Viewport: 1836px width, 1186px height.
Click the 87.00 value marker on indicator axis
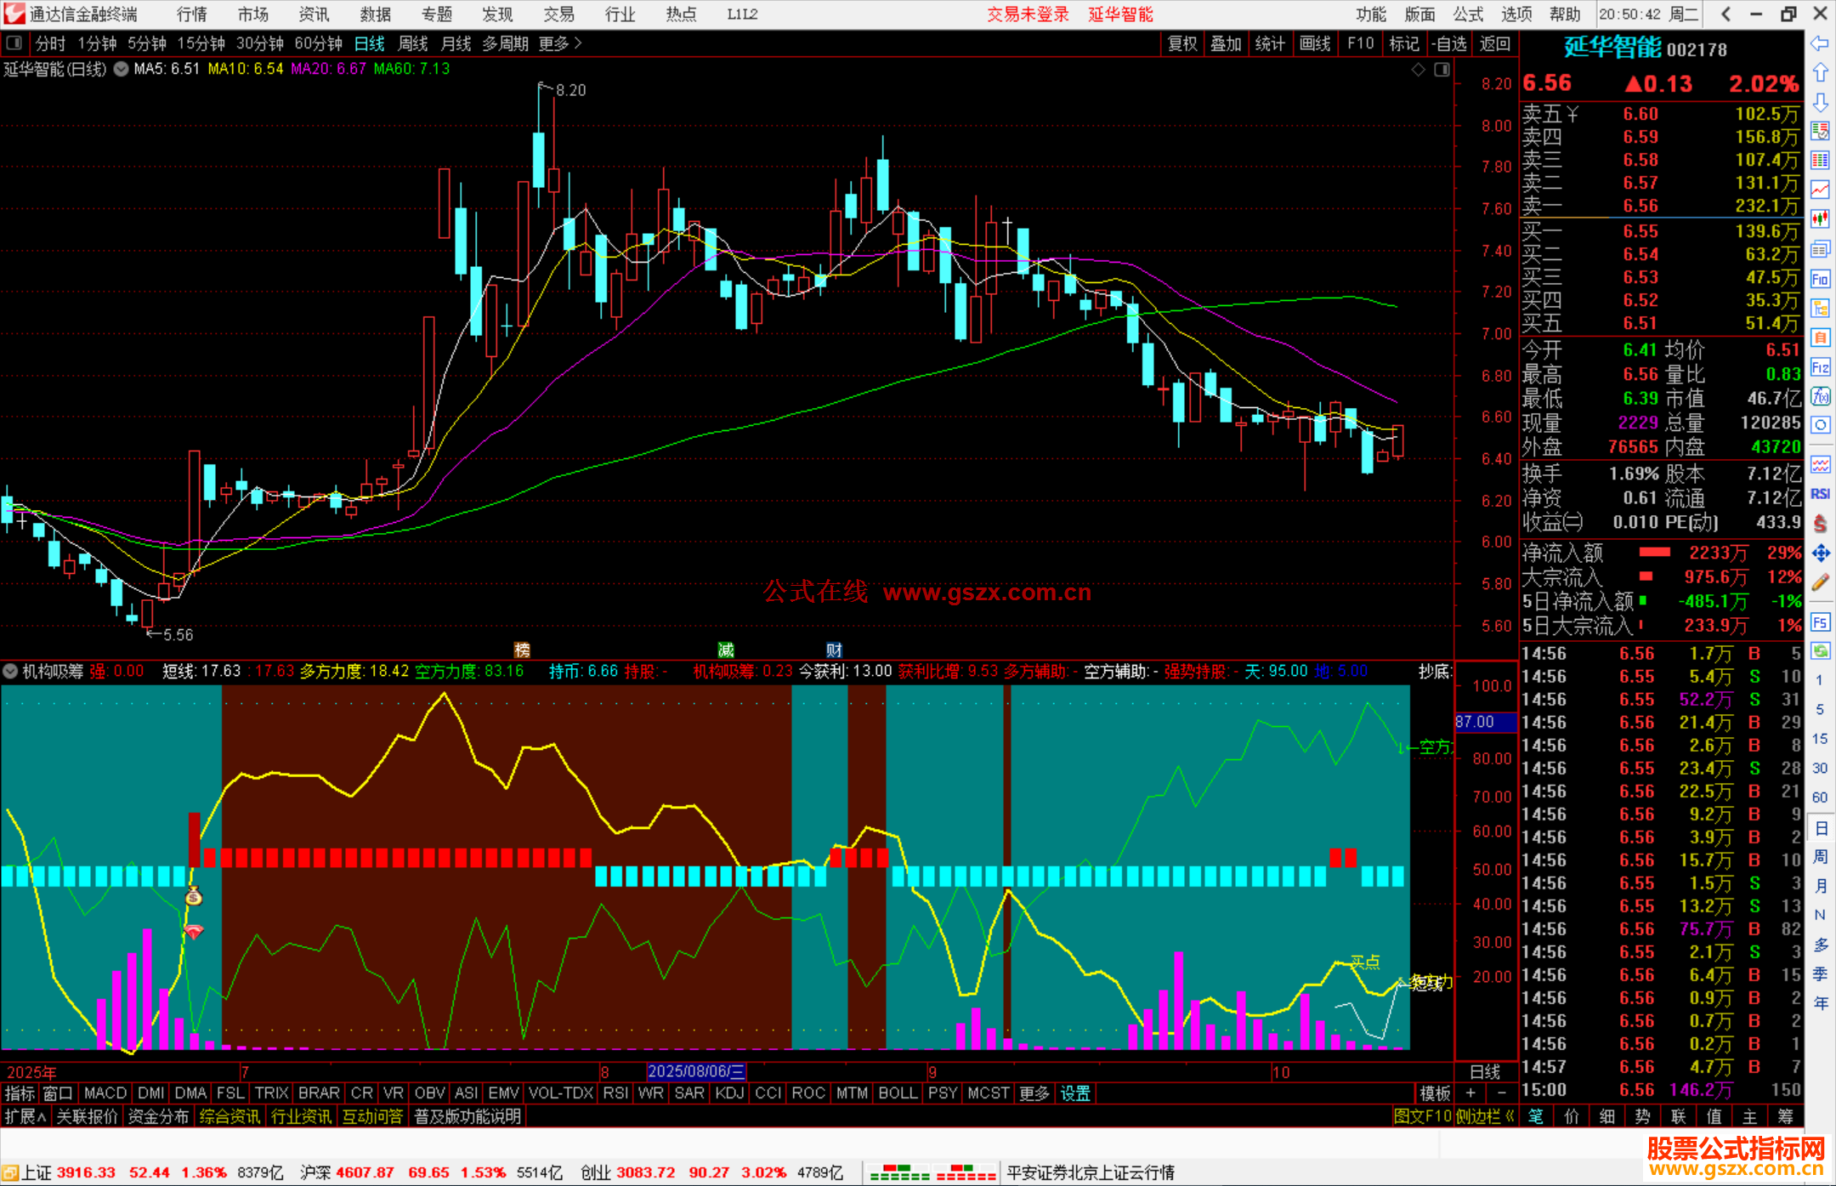pos(1485,722)
